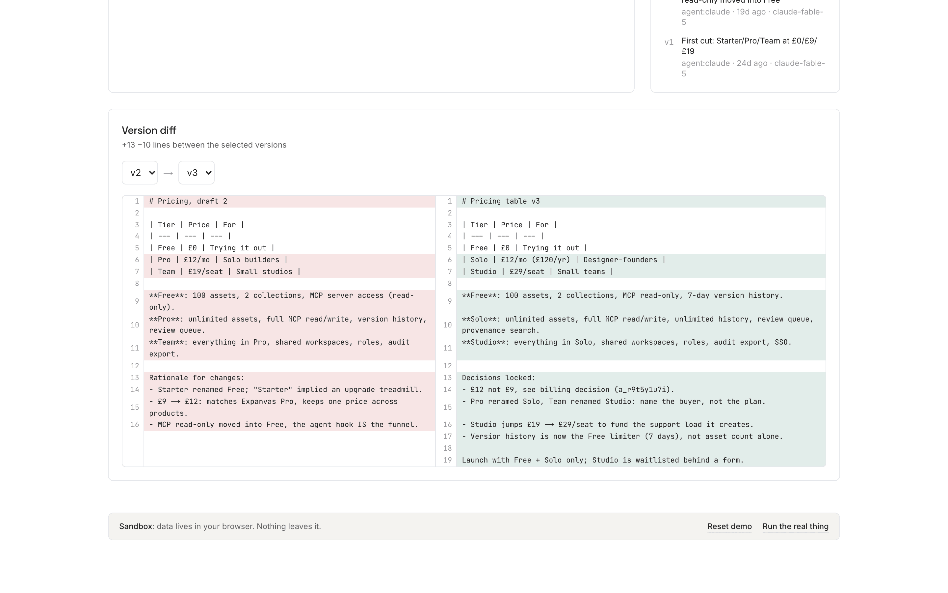
Task: Open the Run the real thing link
Action: [x=795, y=526]
